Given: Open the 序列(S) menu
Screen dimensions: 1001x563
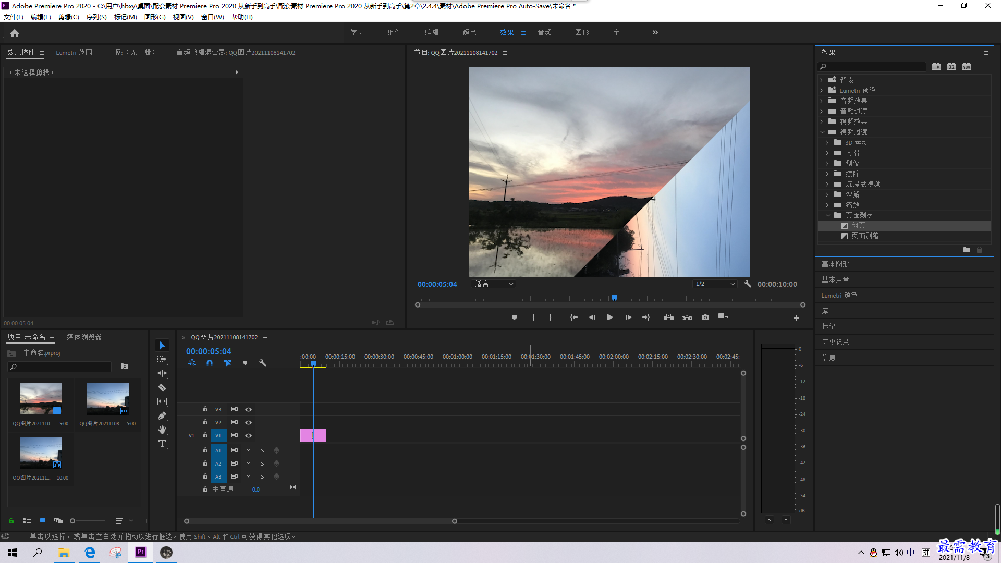Looking at the screenshot, I should coord(96,17).
